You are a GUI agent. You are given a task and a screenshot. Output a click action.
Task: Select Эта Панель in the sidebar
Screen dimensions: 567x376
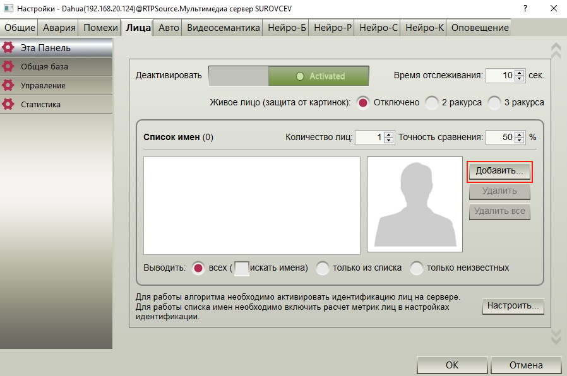coord(56,48)
